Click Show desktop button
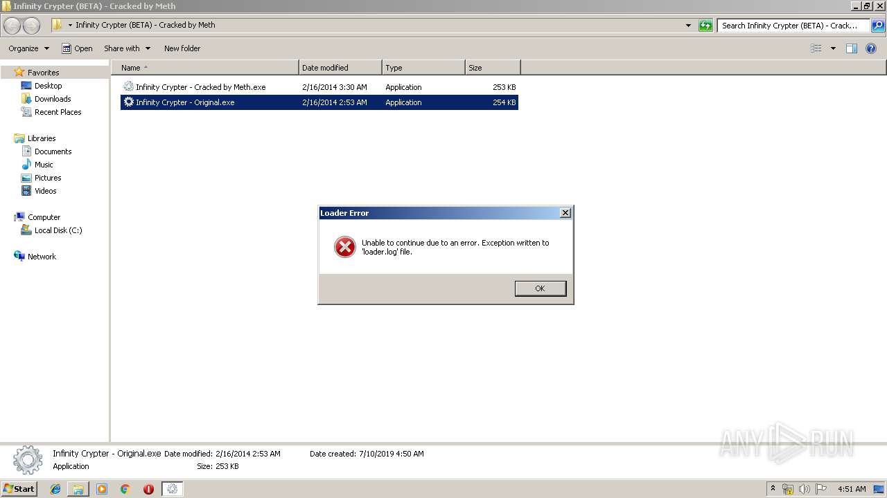 click(879, 489)
